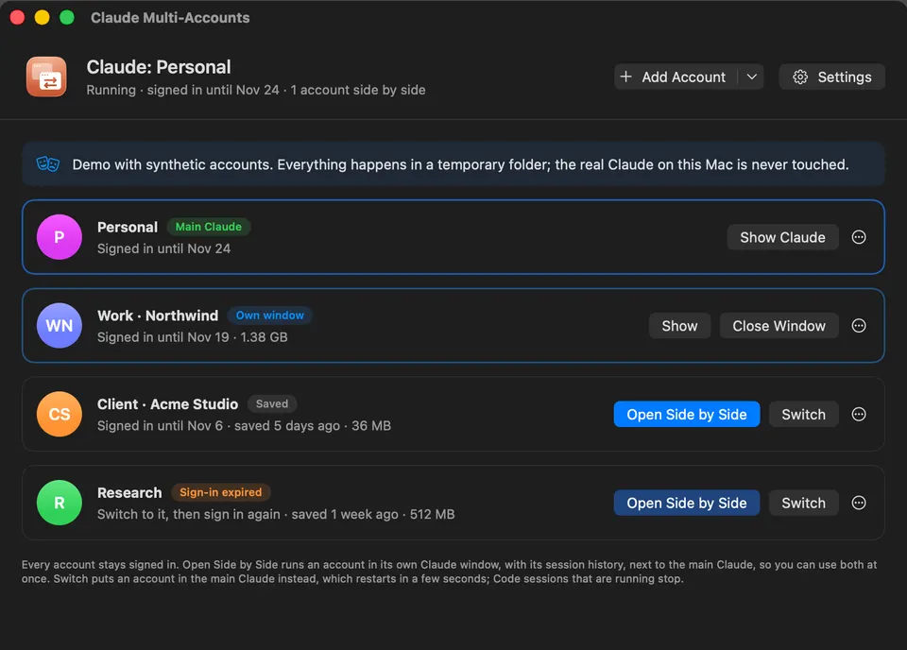
Task: Click Show Claude for Personal account
Action: click(x=782, y=237)
